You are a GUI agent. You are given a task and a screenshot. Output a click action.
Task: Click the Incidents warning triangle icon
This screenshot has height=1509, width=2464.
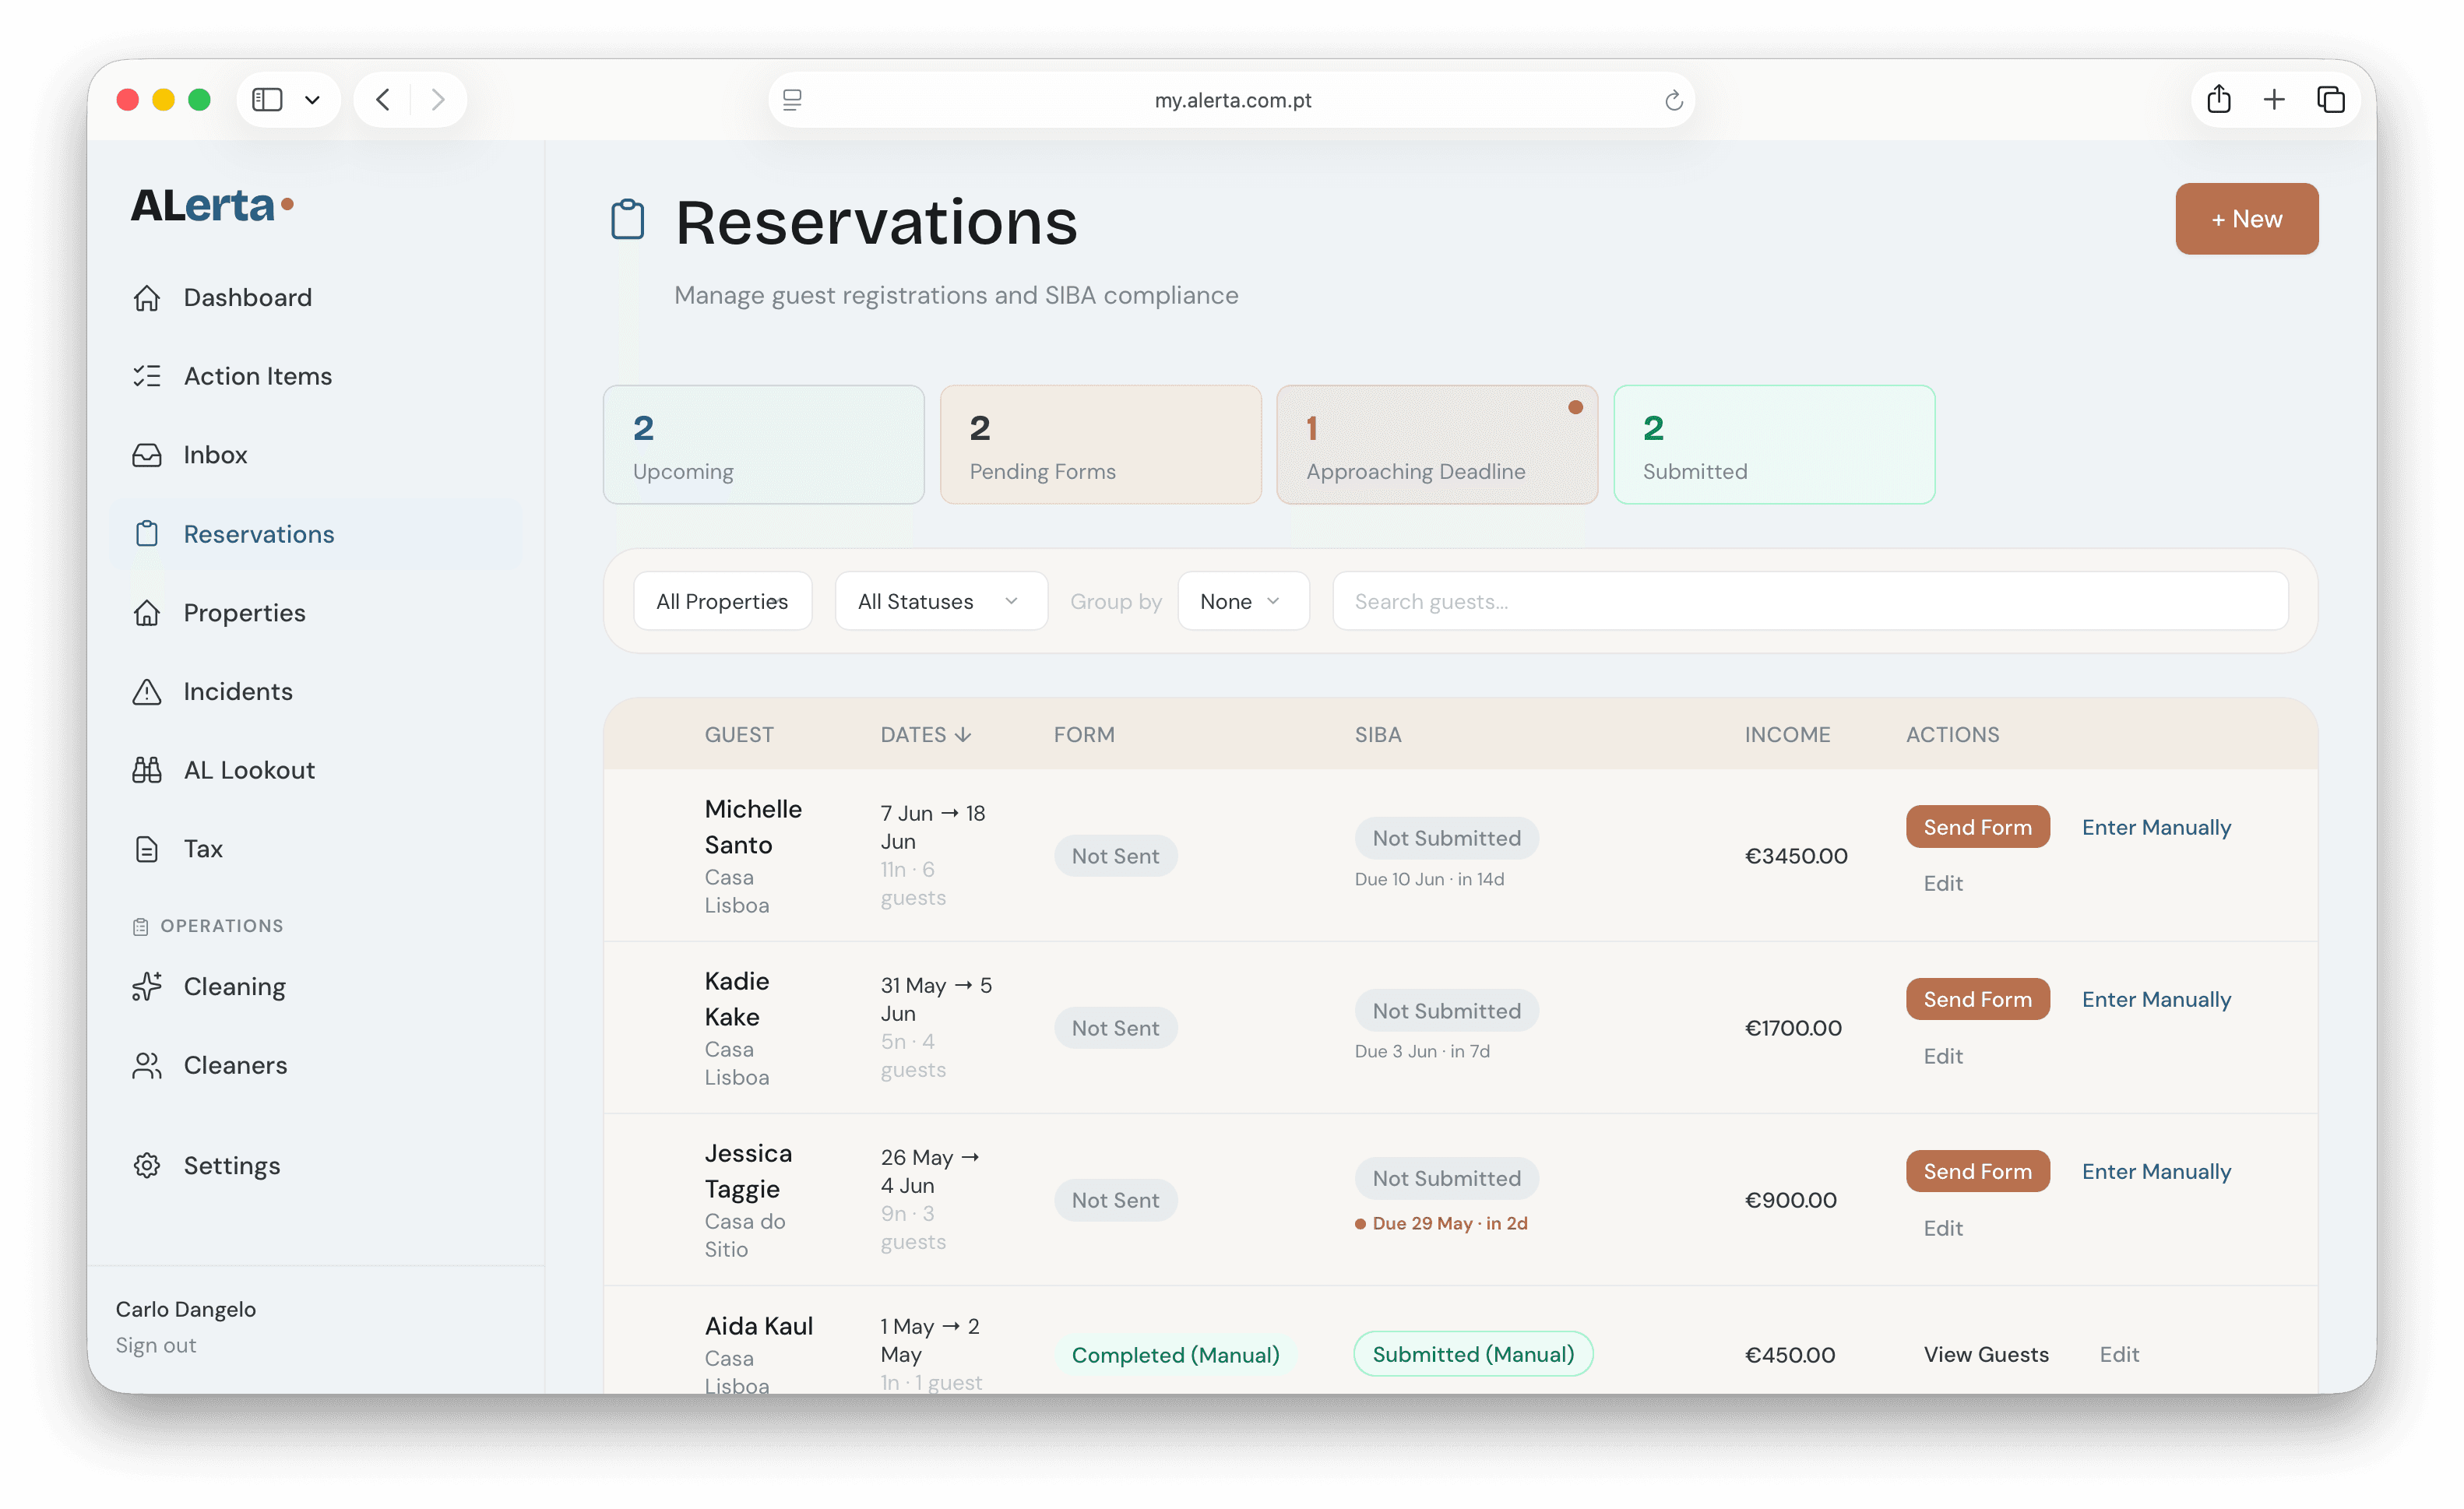click(x=147, y=691)
